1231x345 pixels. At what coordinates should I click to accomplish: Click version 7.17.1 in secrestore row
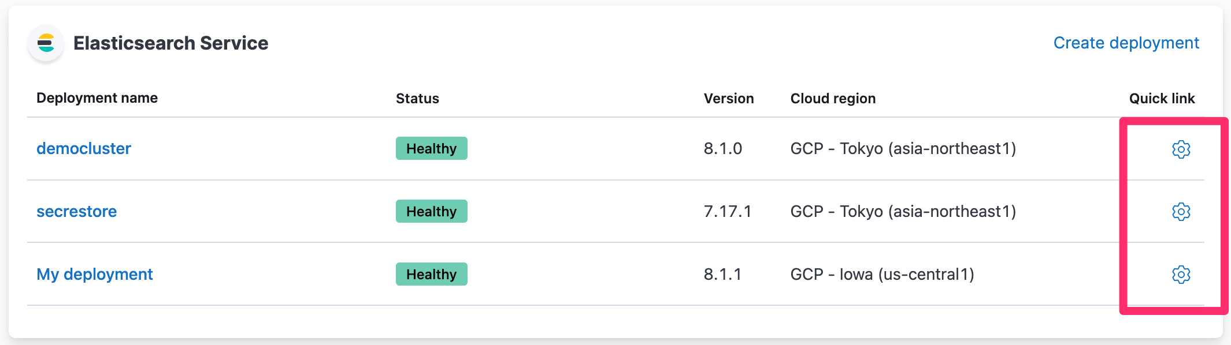click(x=727, y=212)
